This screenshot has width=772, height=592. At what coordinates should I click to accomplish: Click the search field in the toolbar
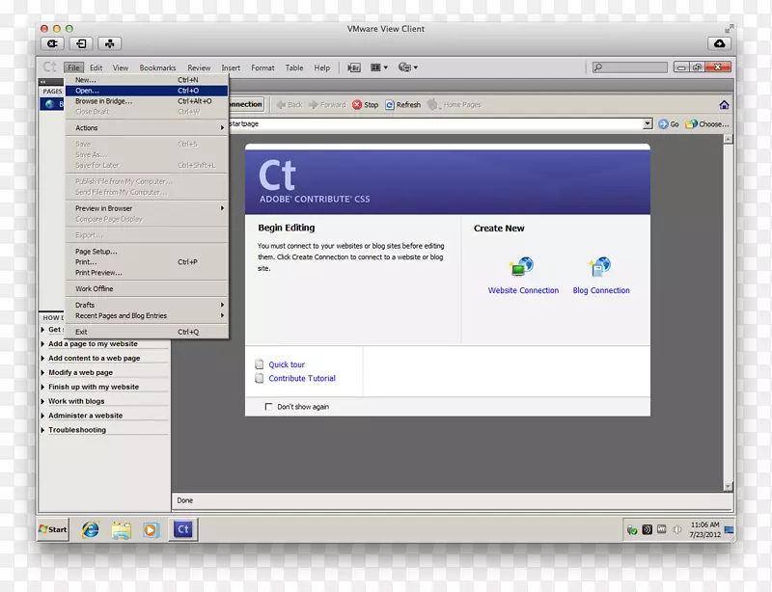tap(629, 67)
